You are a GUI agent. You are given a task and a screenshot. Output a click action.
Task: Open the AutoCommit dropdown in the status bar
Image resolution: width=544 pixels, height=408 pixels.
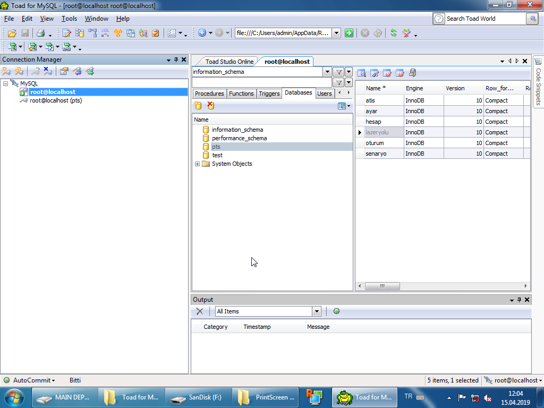pyautogui.click(x=33, y=380)
